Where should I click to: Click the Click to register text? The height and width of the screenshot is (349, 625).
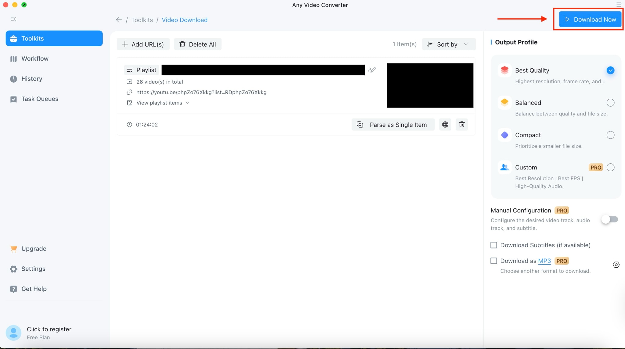pyautogui.click(x=49, y=329)
